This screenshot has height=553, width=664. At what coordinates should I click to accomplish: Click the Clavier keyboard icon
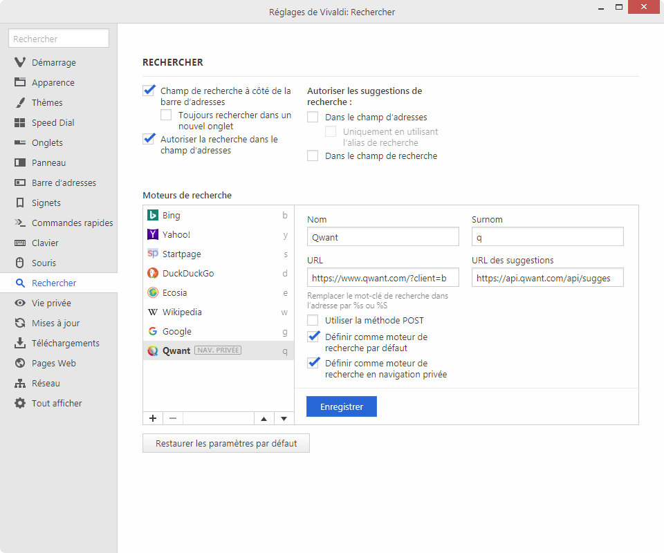click(20, 243)
